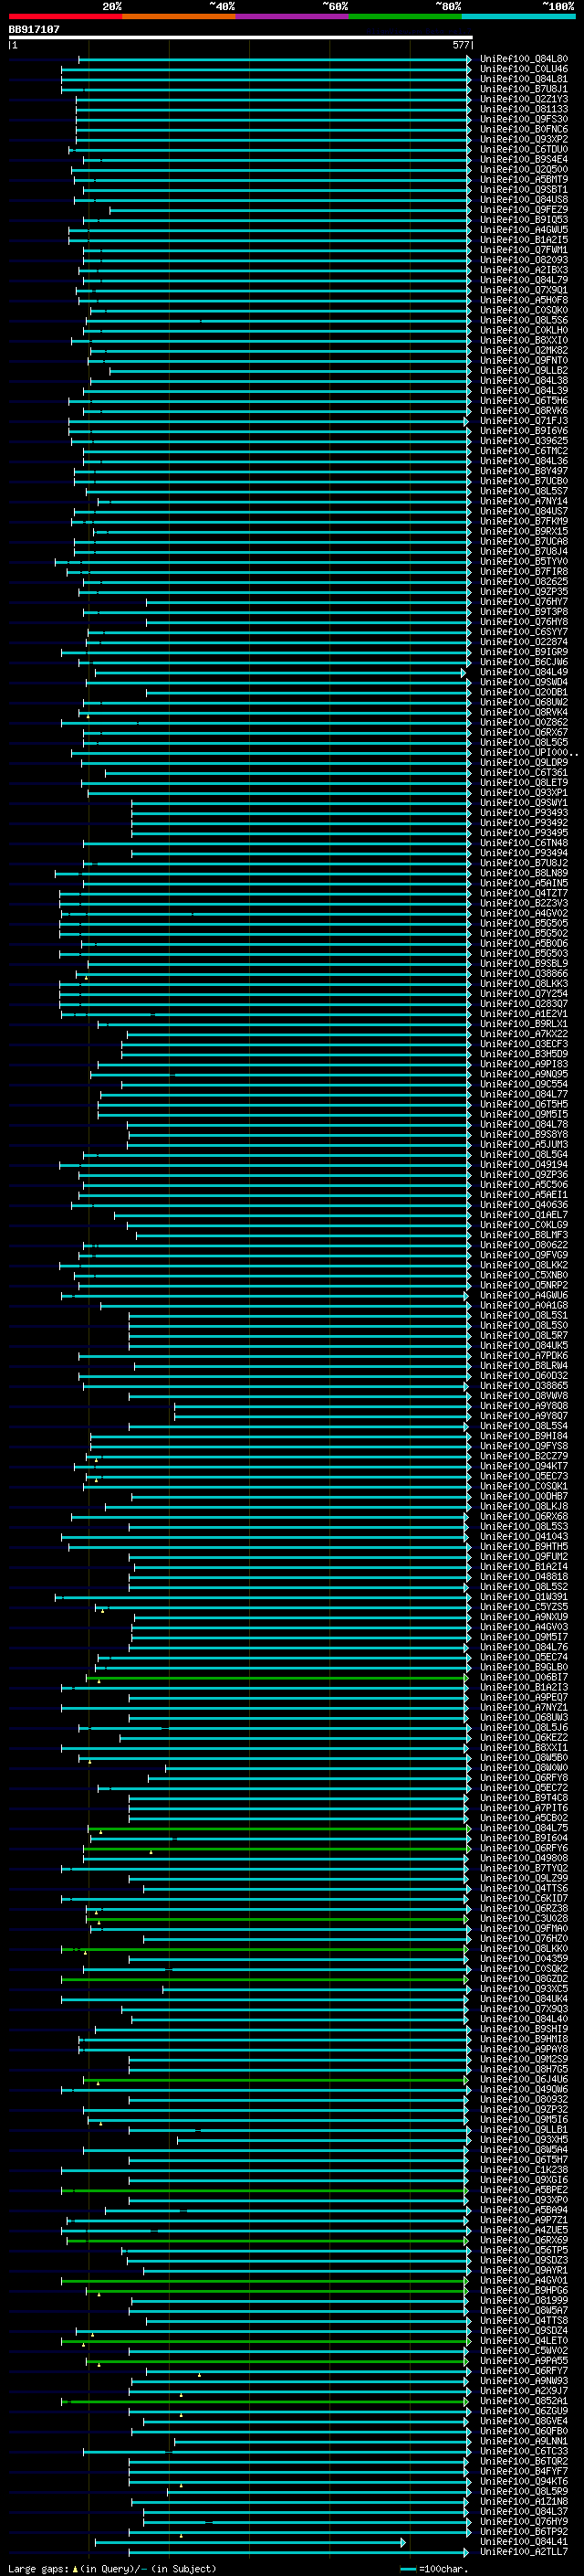Screen dimensions: 584x2576
Task: Select hit UniRef100_B9T4C8
Action: (x=524, y=1797)
